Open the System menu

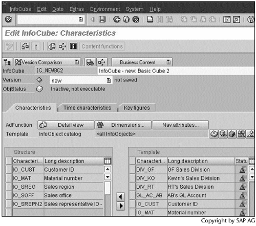click(135, 9)
